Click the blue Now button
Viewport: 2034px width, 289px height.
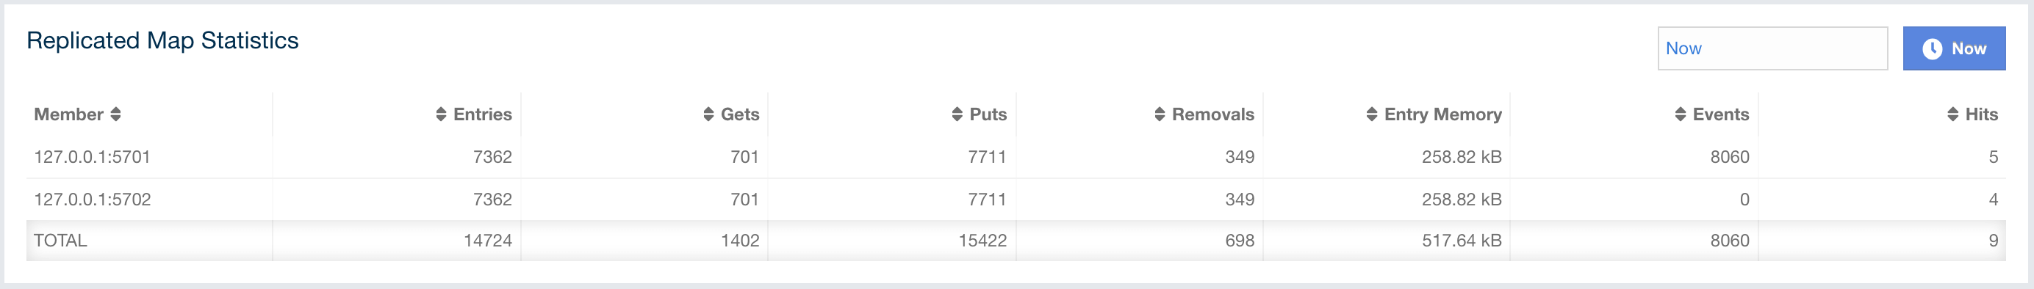[x=1953, y=48]
